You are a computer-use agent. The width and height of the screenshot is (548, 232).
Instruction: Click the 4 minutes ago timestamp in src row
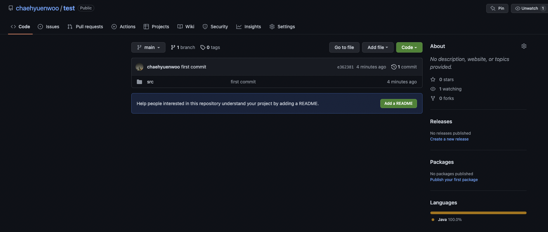point(402,82)
